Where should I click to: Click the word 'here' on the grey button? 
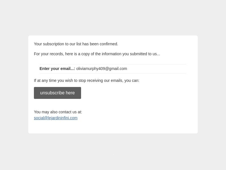click(70, 93)
